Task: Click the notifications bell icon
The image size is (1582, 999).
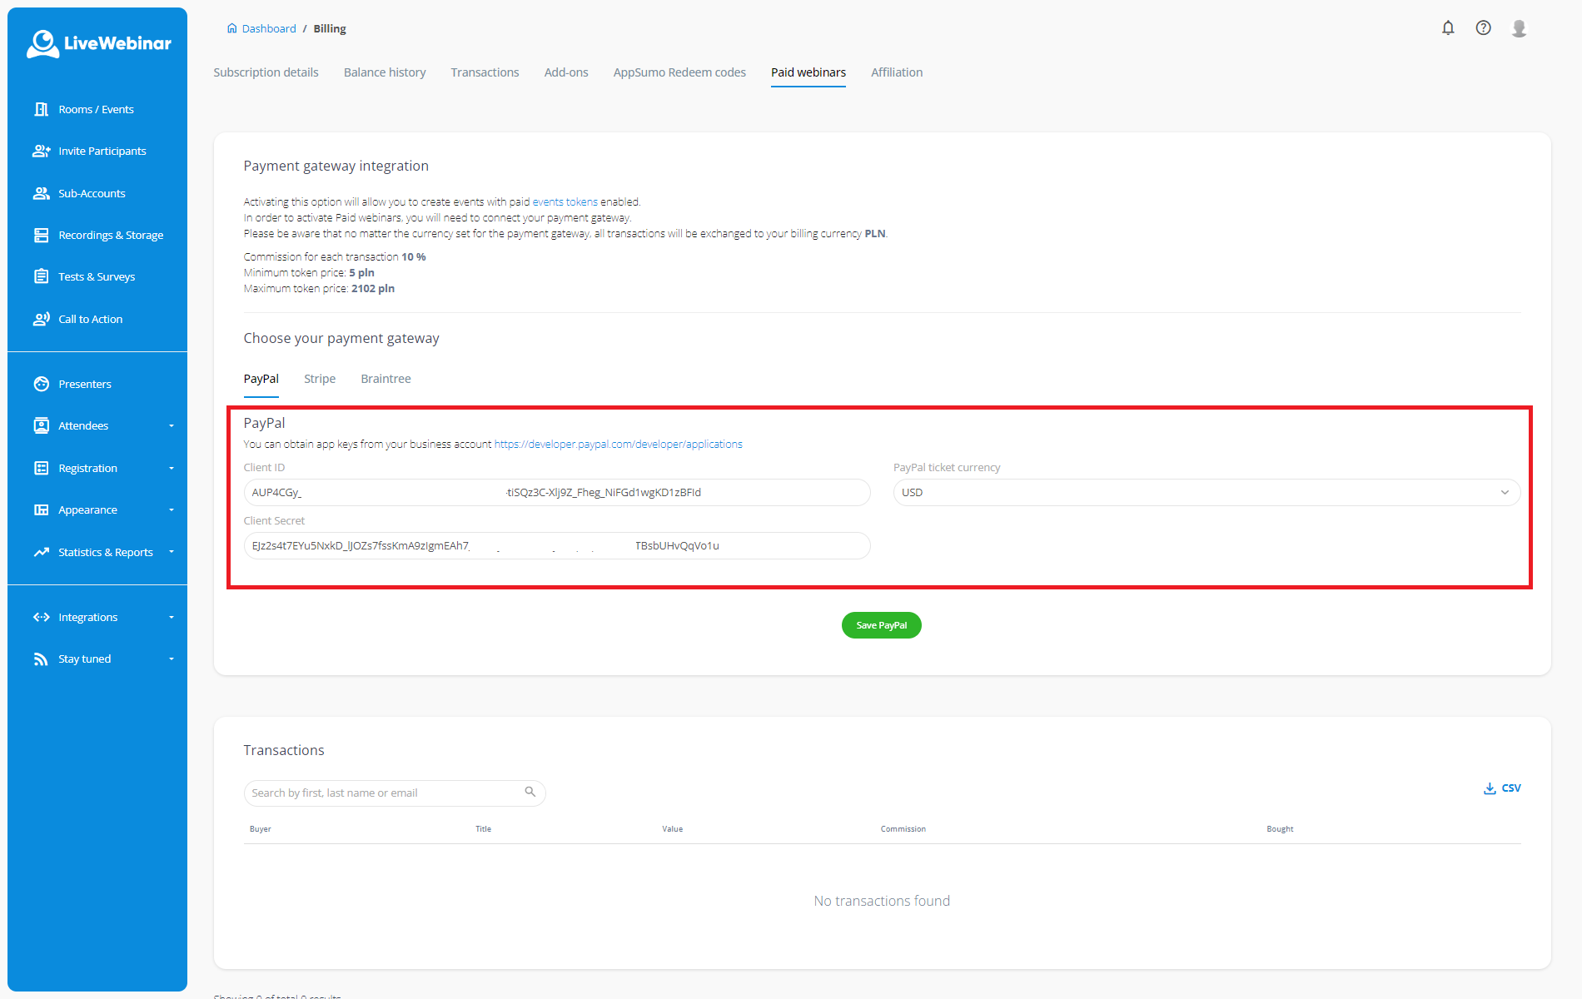Action: (x=1448, y=28)
